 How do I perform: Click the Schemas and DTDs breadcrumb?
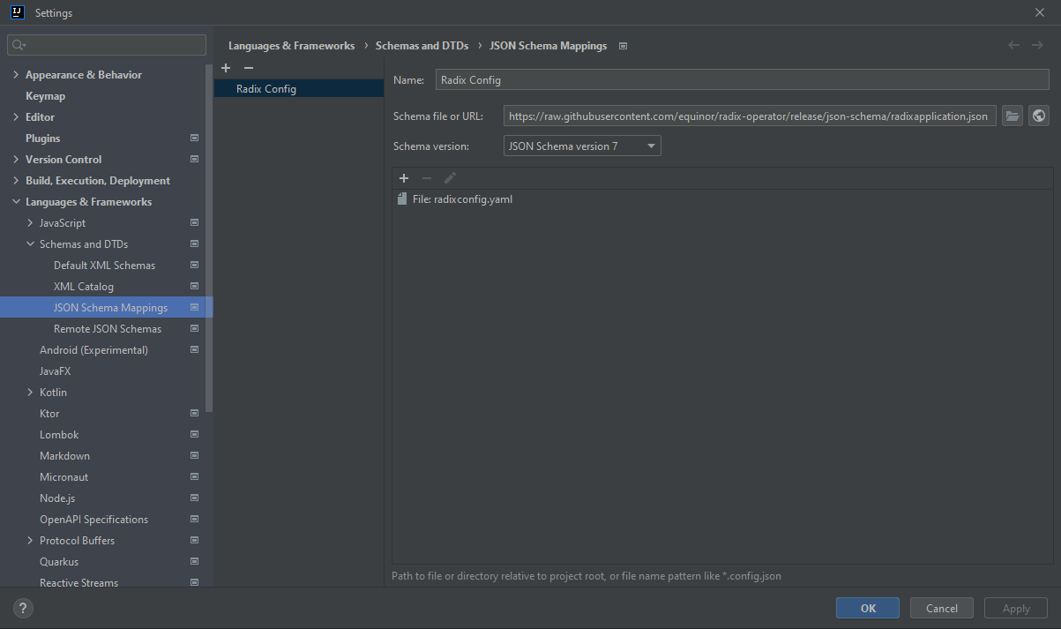pos(422,45)
